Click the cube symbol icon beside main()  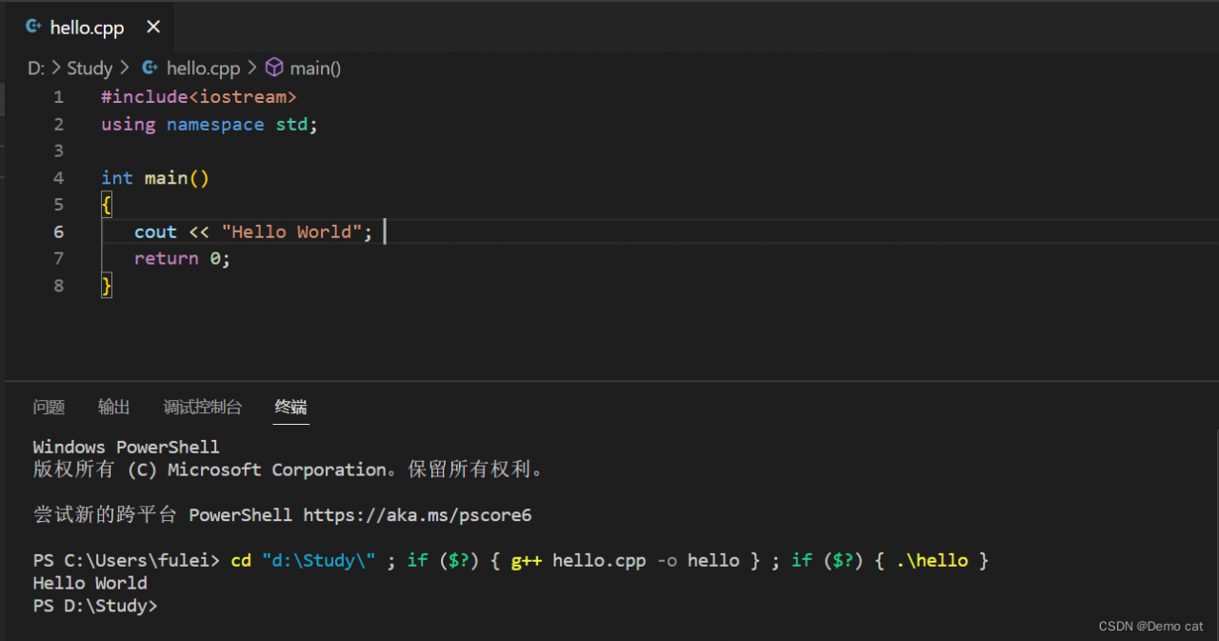274,68
